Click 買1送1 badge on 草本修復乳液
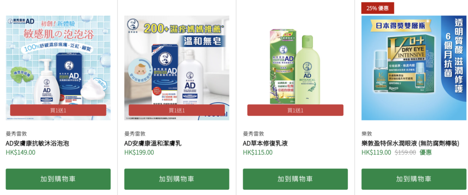The height and width of the screenshot is (195, 468). pos(295,110)
